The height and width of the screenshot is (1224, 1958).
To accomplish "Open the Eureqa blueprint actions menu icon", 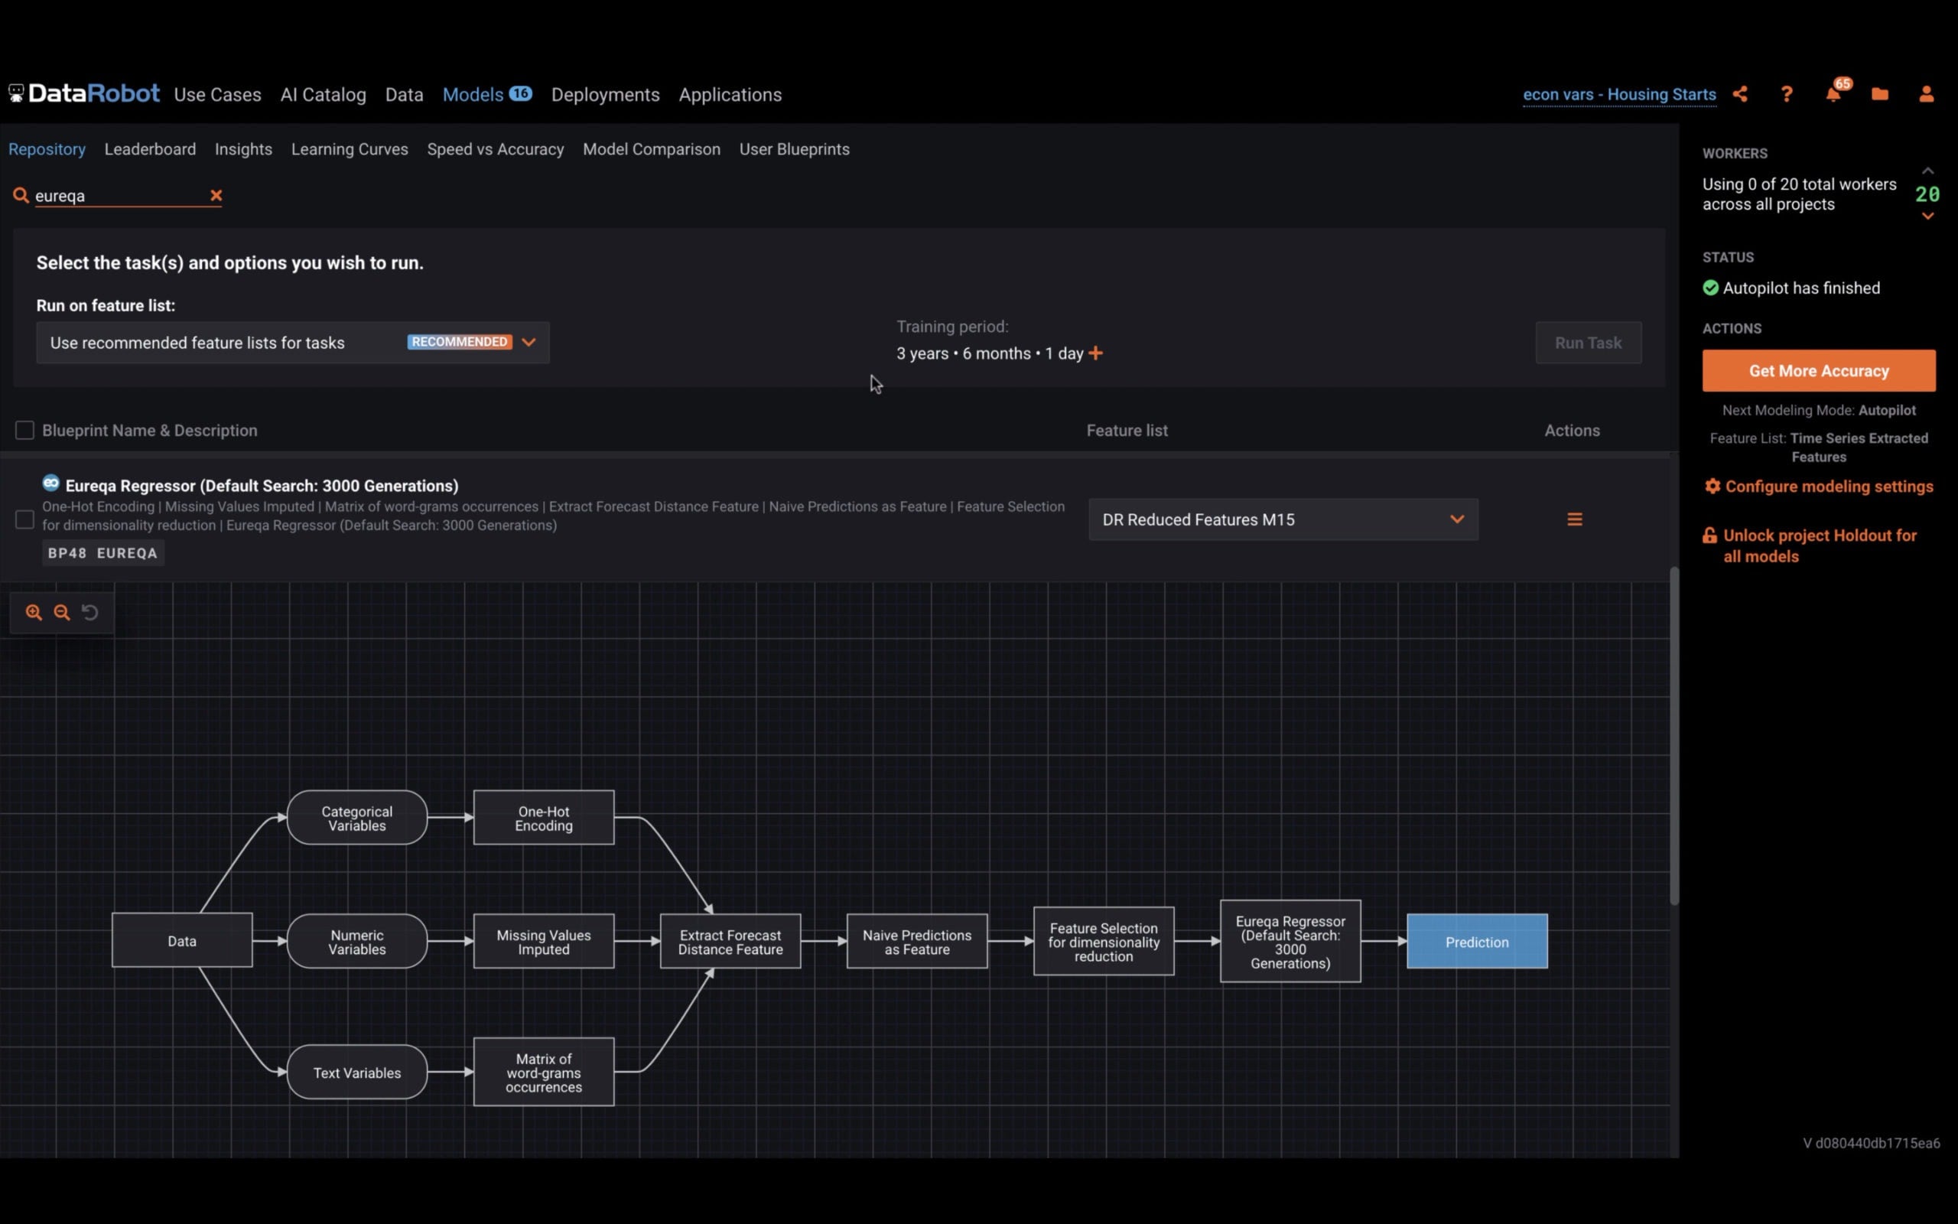I will tap(1575, 519).
